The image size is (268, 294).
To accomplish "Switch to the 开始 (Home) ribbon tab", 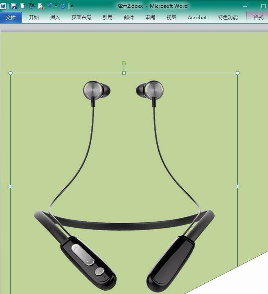I will point(34,18).
